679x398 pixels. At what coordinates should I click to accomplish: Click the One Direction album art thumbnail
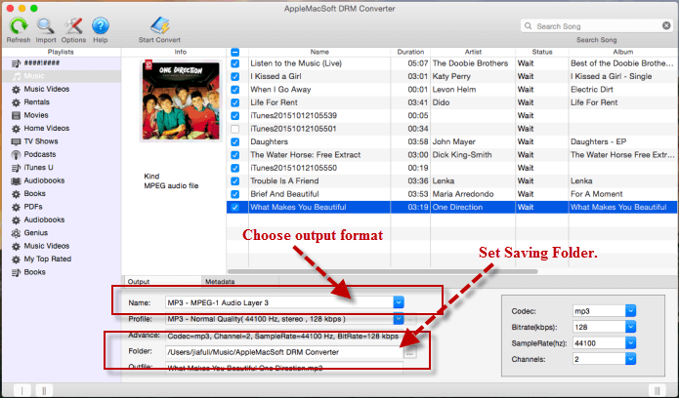(181, 100)
